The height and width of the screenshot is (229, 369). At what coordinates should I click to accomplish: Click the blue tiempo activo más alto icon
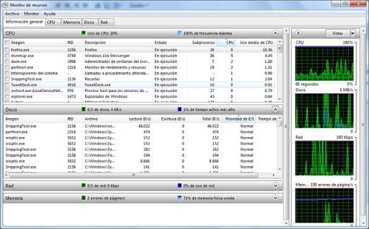pyautogui.click(x=179, y=109)
